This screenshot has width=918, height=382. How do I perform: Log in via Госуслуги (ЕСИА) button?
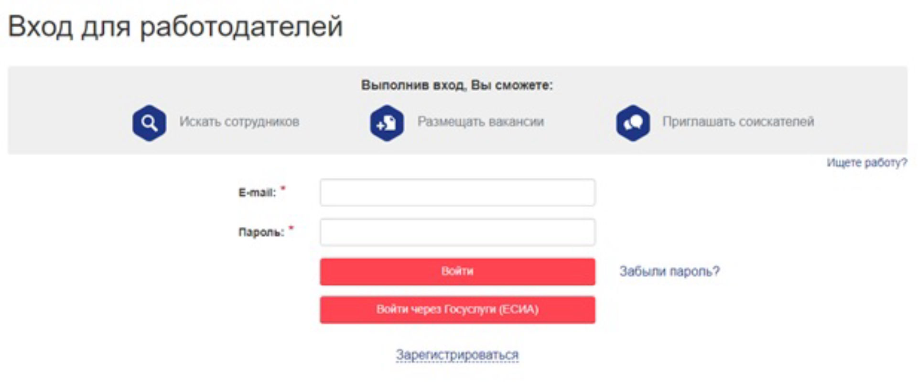pos(457,310)
